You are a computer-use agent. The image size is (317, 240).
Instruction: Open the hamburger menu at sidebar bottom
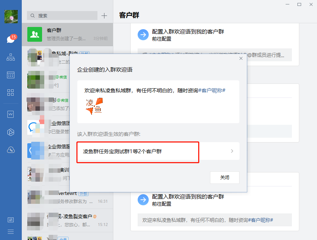(11, 232)
